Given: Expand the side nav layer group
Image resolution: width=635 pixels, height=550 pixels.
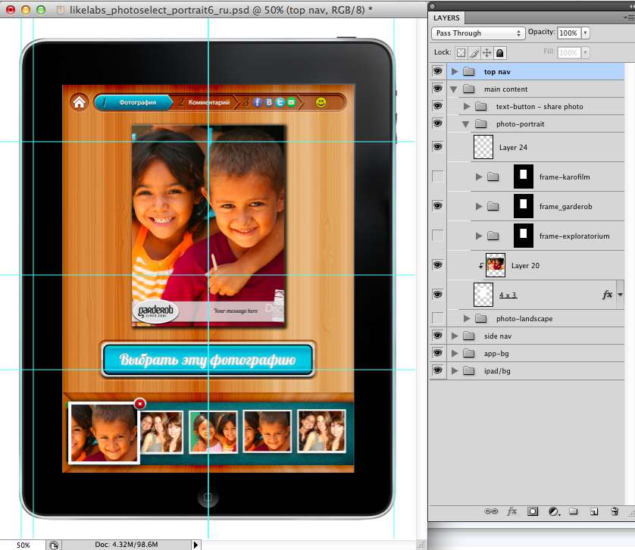Looking at the screenshot, I should [x=455, y=336].
